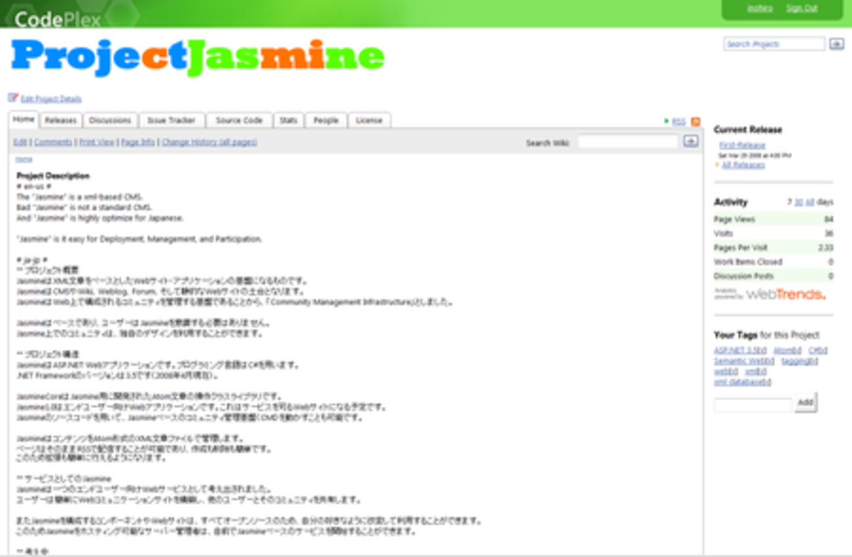Click the CodePlex logo in the header
852x557 pixels.
coord(58,19)
